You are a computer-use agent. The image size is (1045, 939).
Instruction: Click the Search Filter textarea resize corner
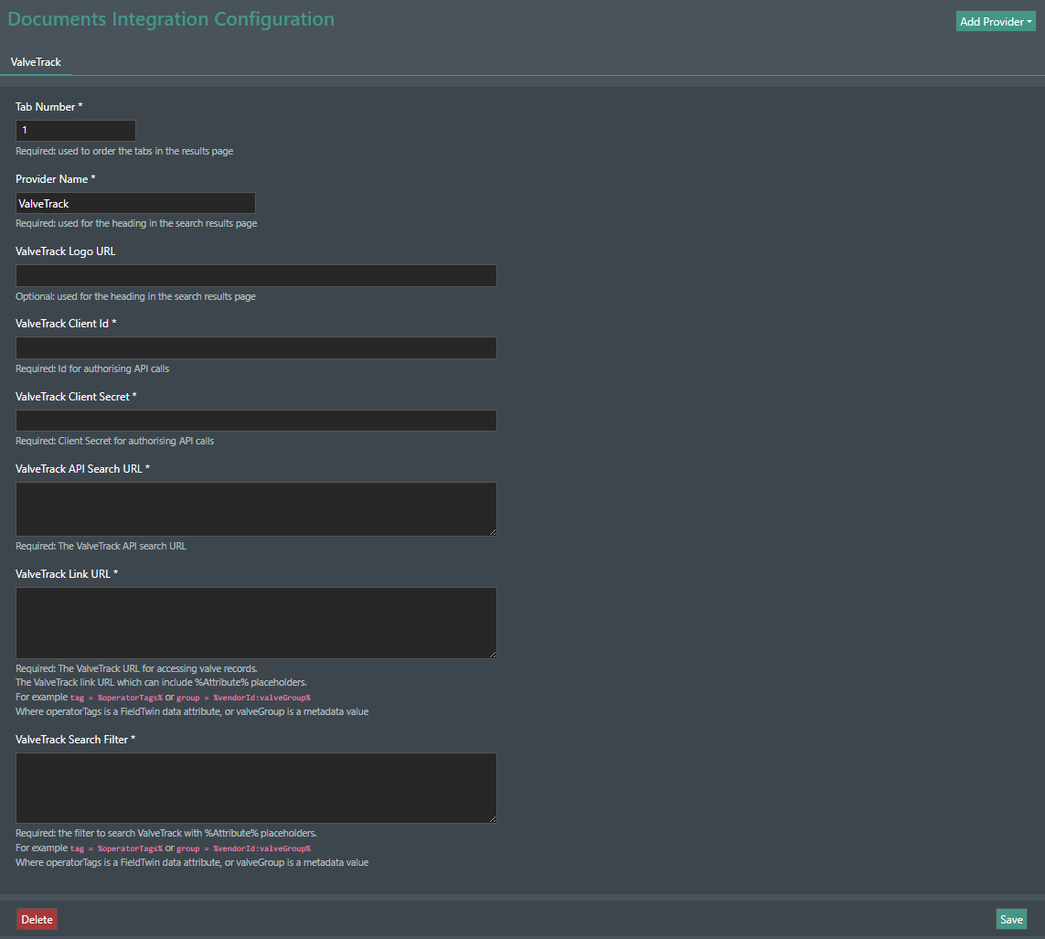(492, 818)
